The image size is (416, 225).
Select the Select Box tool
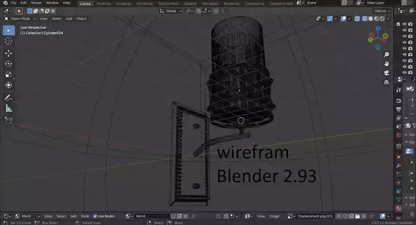point(9,30)
